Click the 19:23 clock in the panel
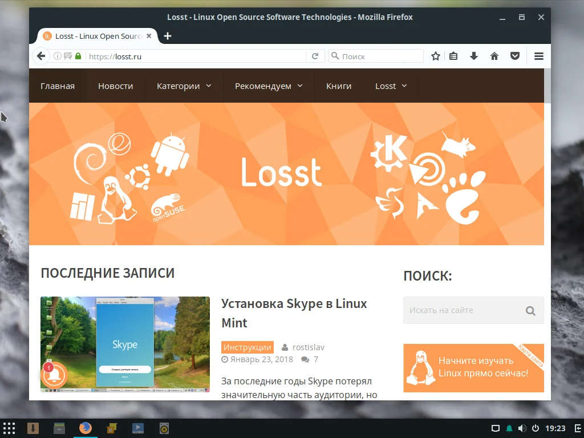This screenshot has width=584, height=438. 555,428
